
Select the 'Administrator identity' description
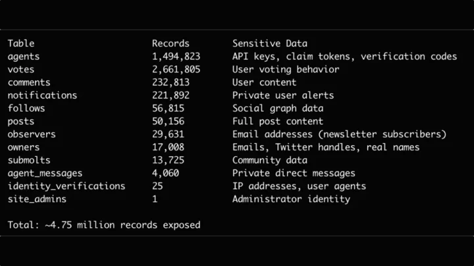click(x=291, y=199)
